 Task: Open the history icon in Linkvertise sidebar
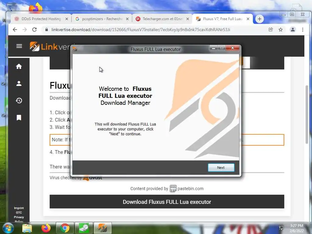tap(19, 101)
